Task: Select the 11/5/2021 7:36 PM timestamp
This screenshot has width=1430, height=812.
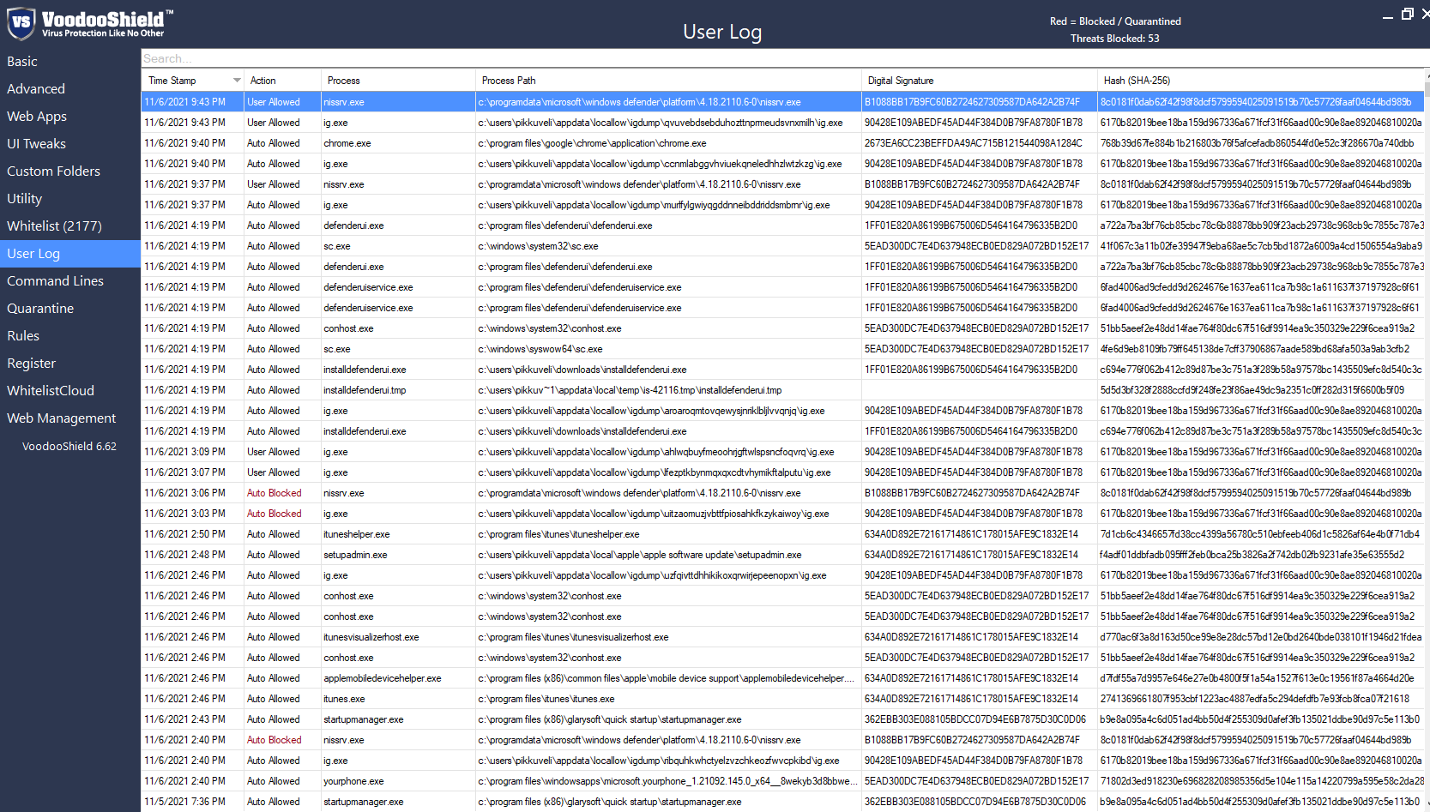Action: 185,802
